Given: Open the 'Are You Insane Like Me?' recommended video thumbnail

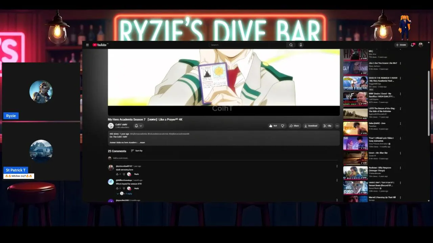Looking at the screenshot, I should pos(355,68).
